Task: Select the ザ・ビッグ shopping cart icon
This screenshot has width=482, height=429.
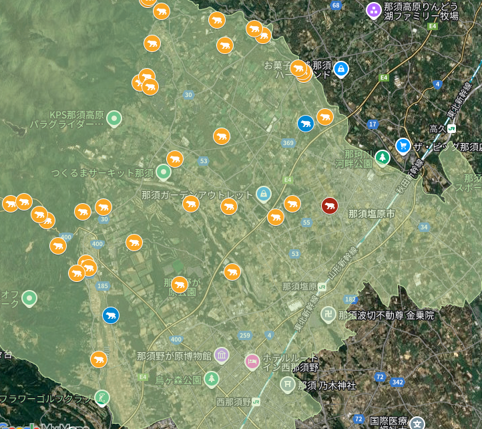Action: click(403, 145)
